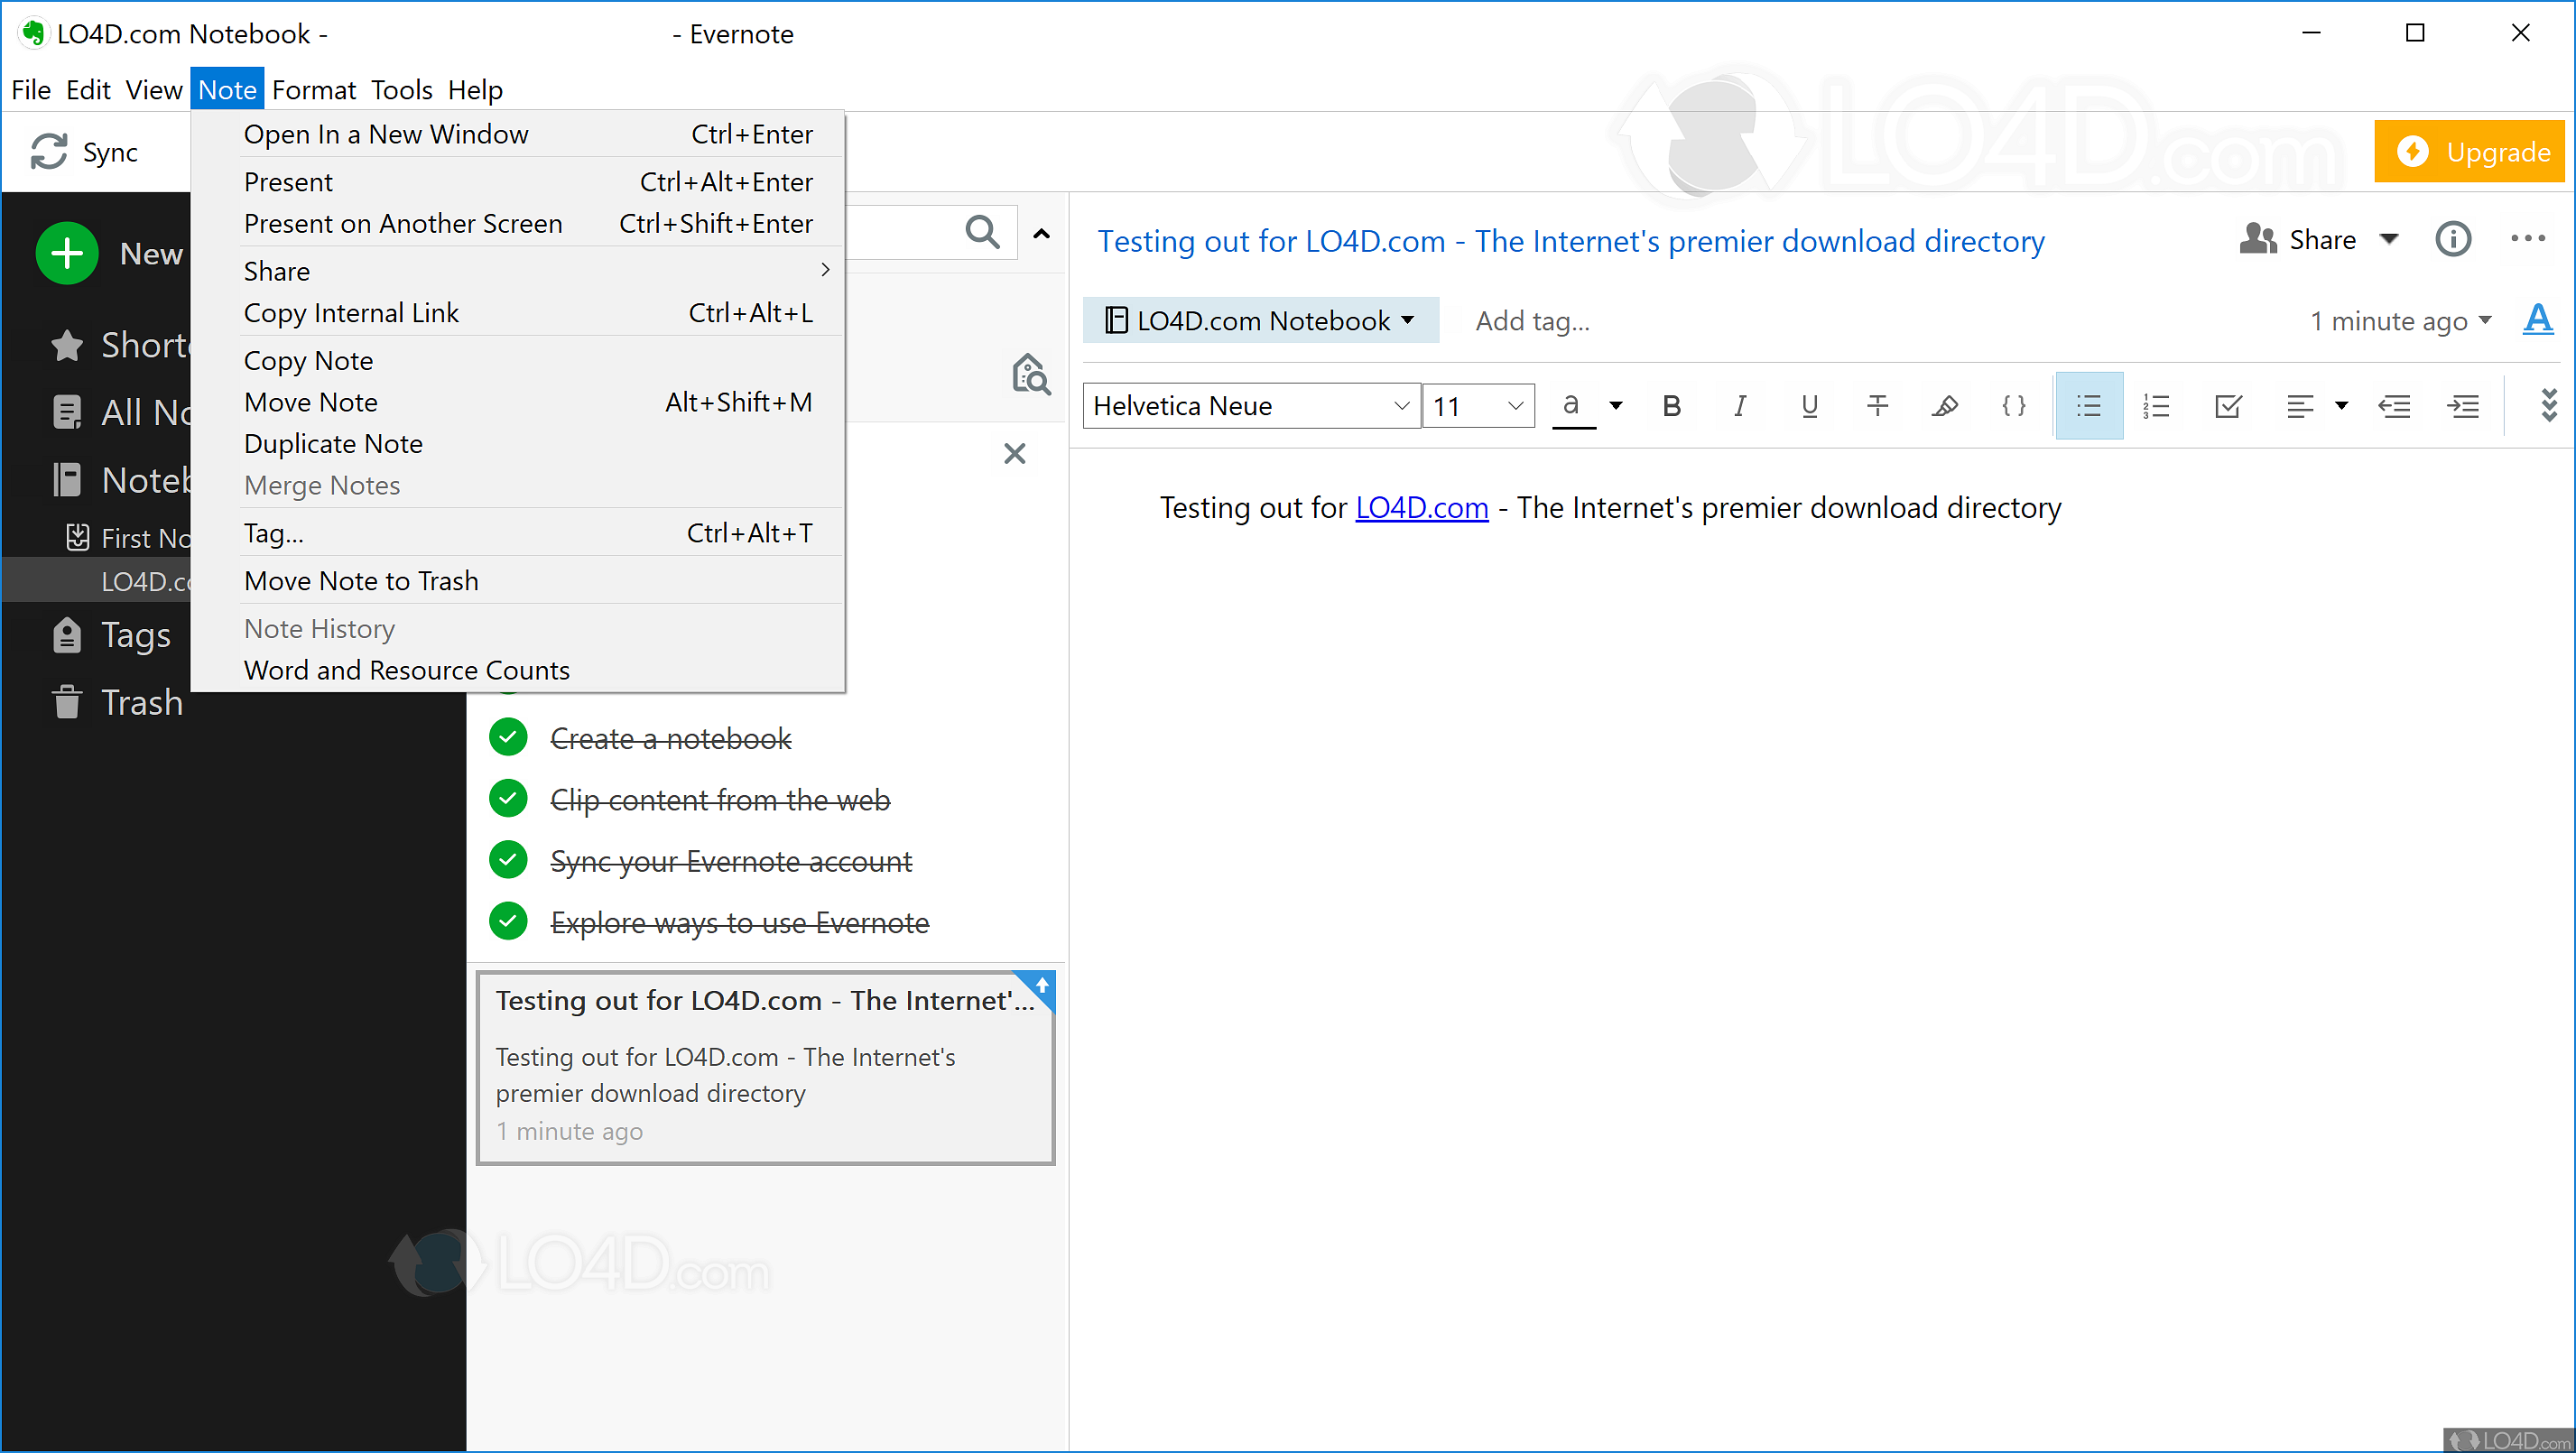Click the green New note plus icon
This screenshot has width=2576, height=1453.
tap(67, 253)
